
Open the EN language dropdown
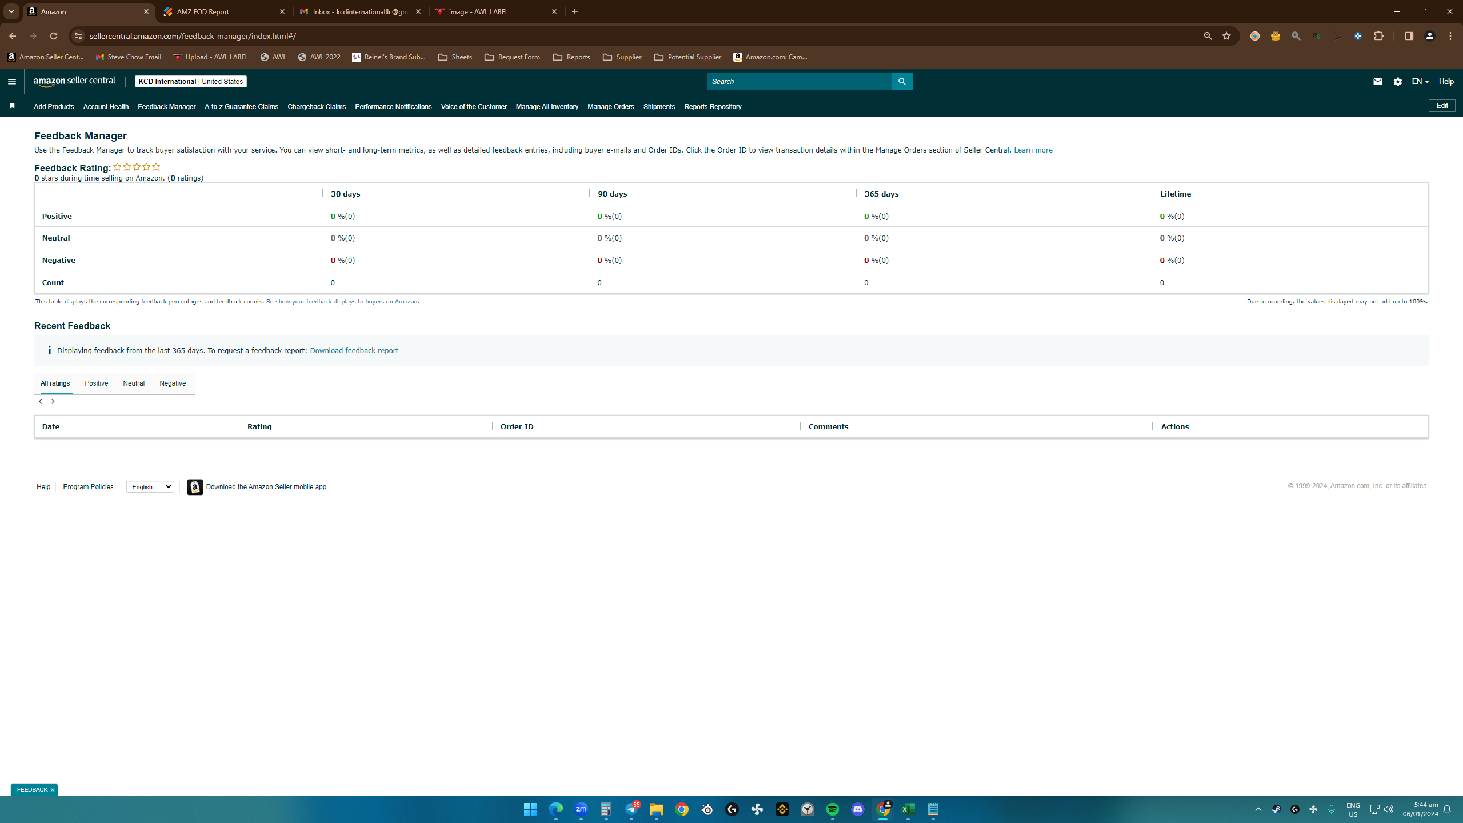pyautogui.click(x=1420, y=82)
